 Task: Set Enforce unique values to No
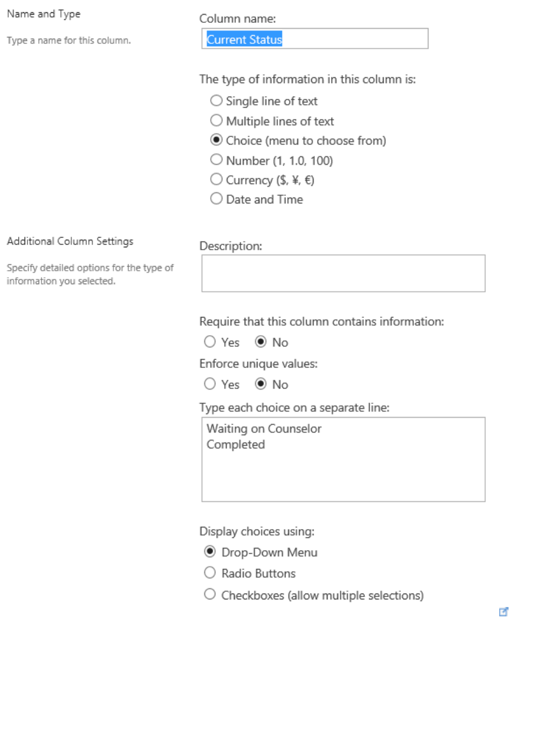coord(261,384)
